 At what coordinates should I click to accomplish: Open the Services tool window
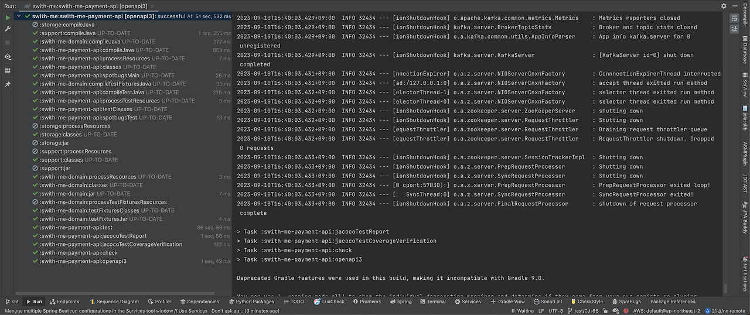coord(467,302)
